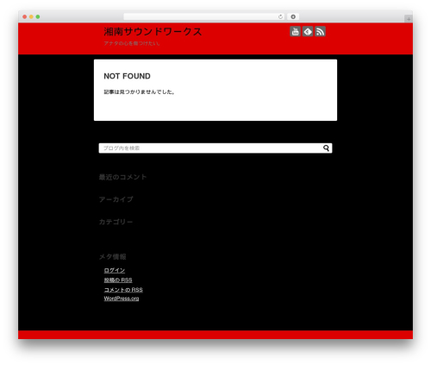Visit the WordPress.org link
Screen dimensions: 431x365
click(x=122, y=299)
